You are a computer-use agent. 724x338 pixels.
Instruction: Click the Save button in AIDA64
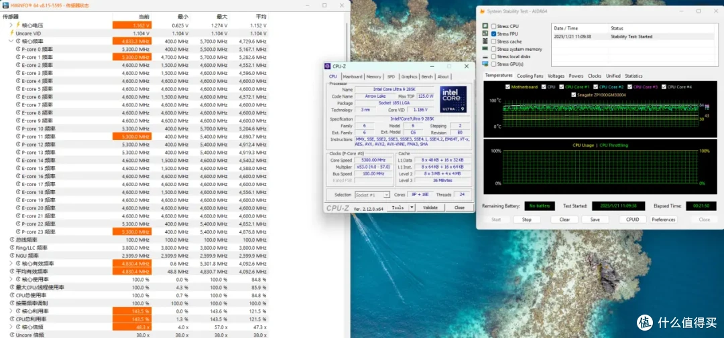pos(595,220)
